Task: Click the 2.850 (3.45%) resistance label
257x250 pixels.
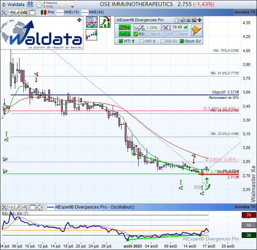Action: click(x=222, y=159)
